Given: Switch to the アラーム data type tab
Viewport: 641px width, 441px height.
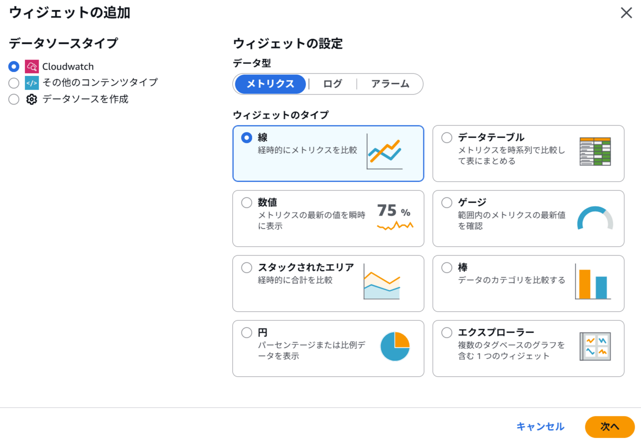Looking at the screenshot, I should pyautogui.click(x=390, y=84).
